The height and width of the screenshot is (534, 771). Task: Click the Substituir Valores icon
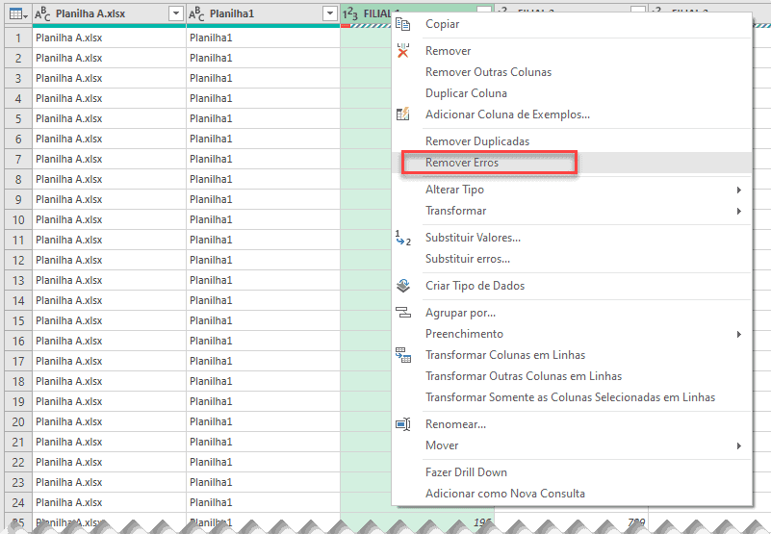(x=402, y=238)
